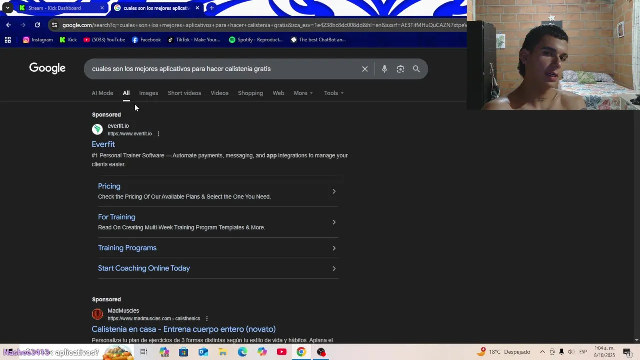Open File Explorer from the taskbar
Screen dimensions: 640x360
tap(223, 352)
